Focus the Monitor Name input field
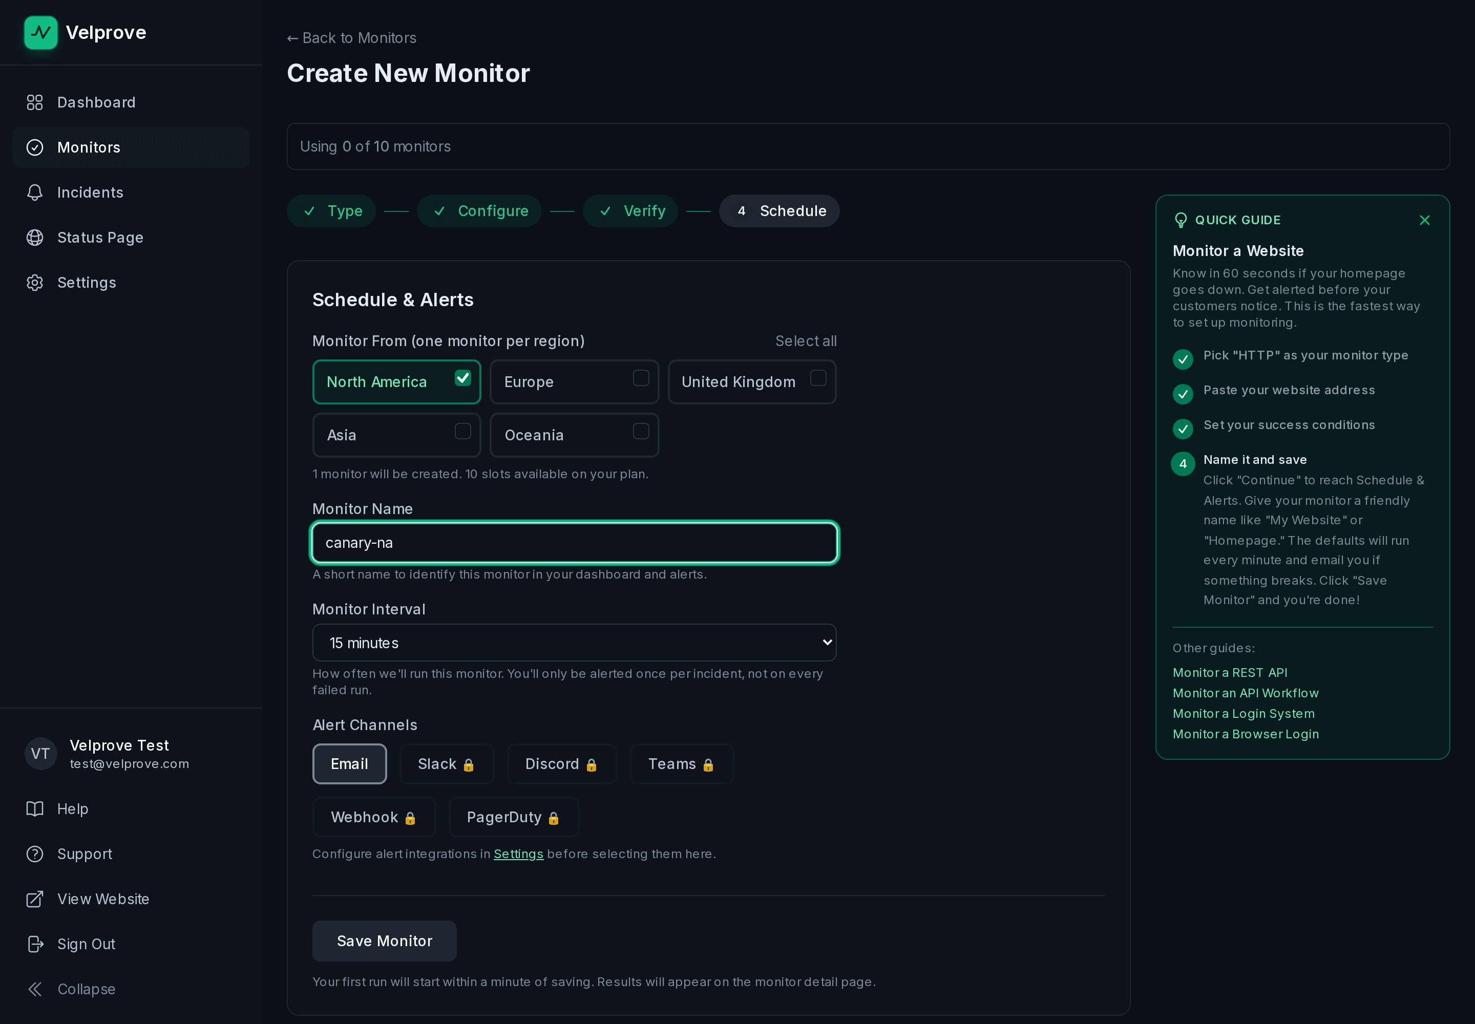 [574, 543]
